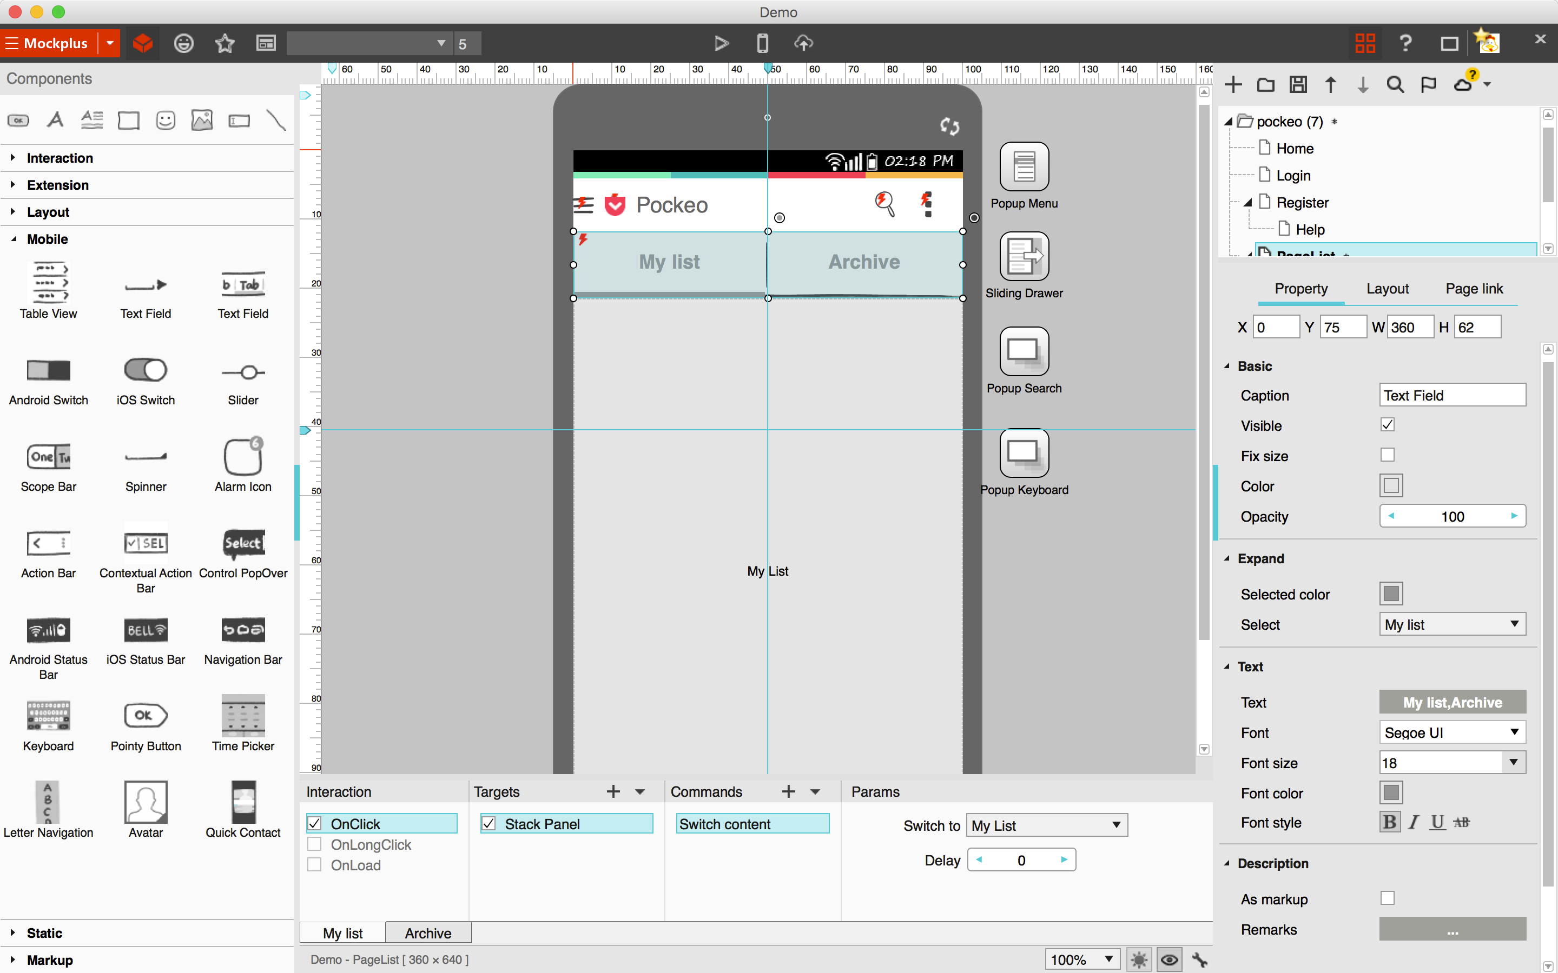1558x973 pixels.
Task: Select the Popup Keyboard component
Action: [x=1023, y=454]
